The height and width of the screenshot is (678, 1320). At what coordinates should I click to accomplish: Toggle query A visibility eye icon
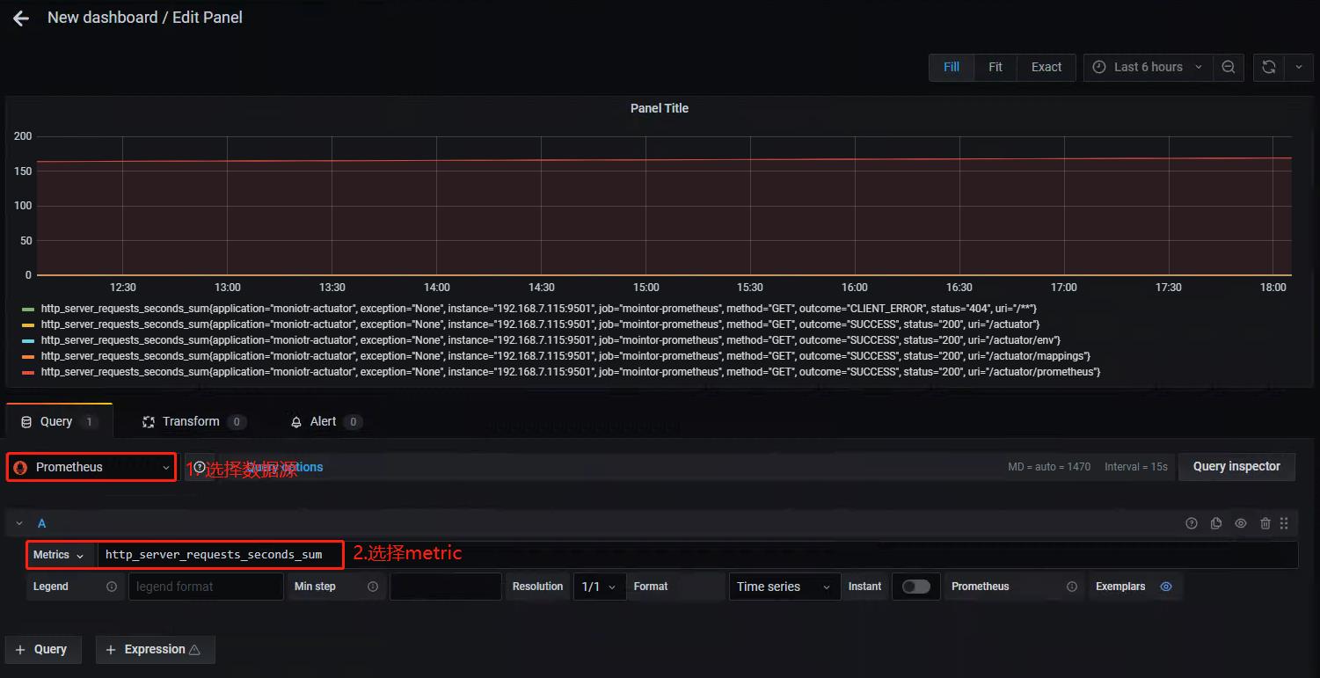pyautogui.click(x=1241, y=523)
